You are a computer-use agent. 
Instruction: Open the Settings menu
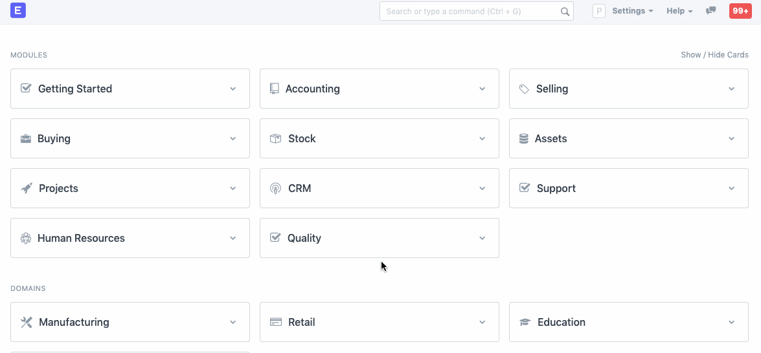pyautogui.click(x=632, y=11)
